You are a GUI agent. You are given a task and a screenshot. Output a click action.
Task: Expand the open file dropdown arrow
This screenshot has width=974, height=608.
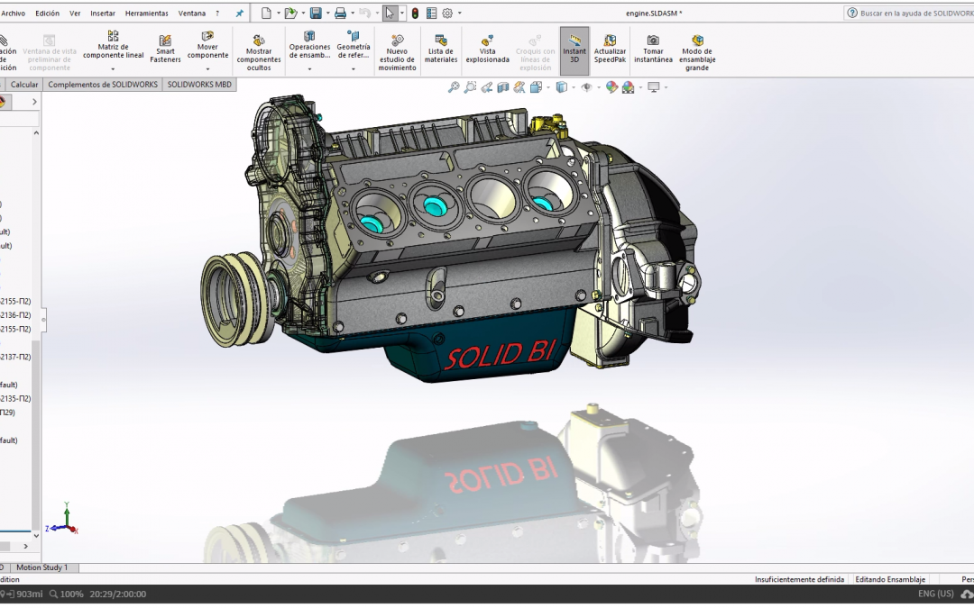point(303,13)
